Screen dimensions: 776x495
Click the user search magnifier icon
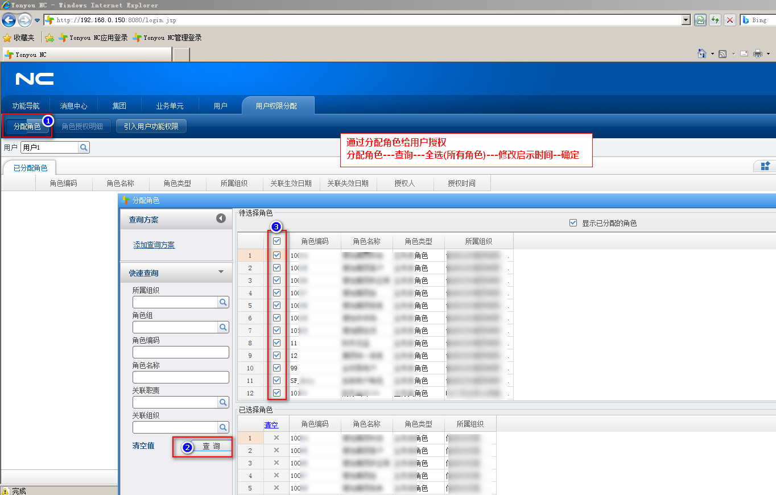(84, 148)
